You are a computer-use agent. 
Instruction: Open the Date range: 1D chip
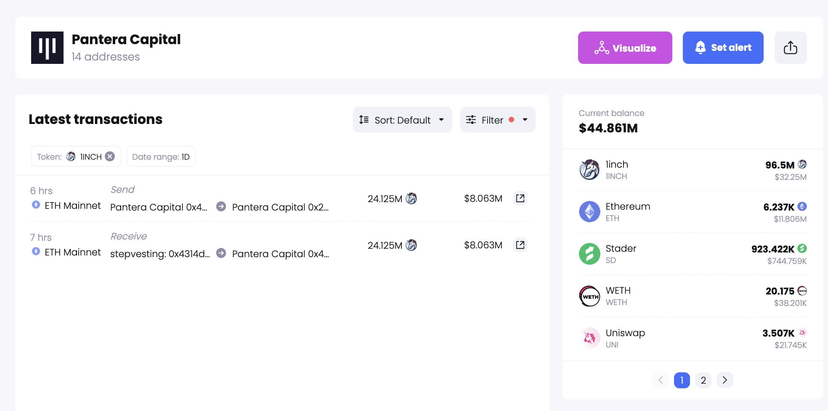coord(161,156)
